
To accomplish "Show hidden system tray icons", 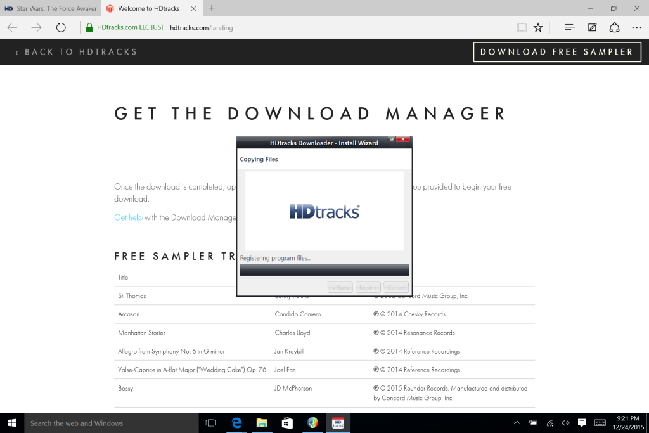I will pos(517,423).
